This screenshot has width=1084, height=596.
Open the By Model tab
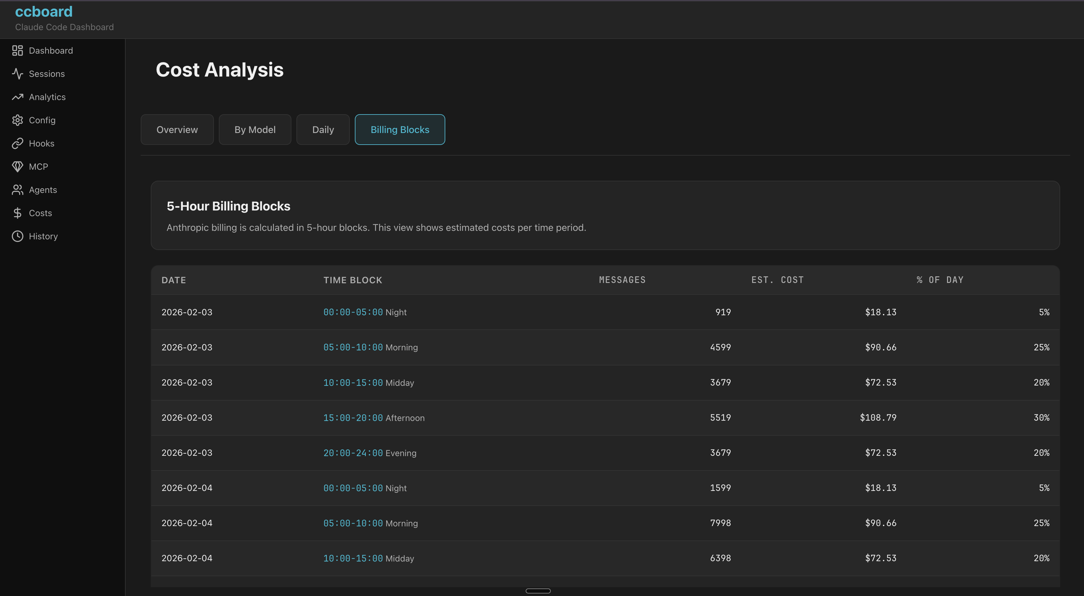[x=255, y=130]
